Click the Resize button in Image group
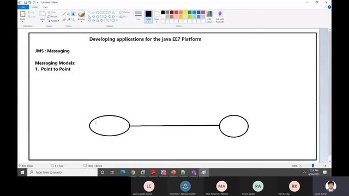 [52, 16]
